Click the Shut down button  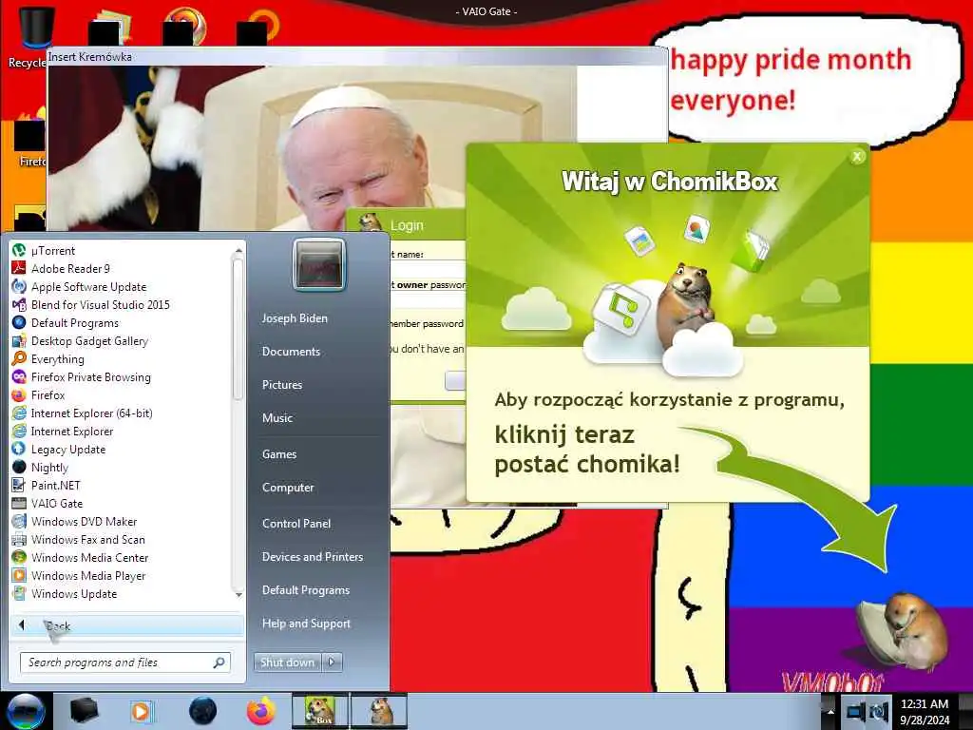287,663
